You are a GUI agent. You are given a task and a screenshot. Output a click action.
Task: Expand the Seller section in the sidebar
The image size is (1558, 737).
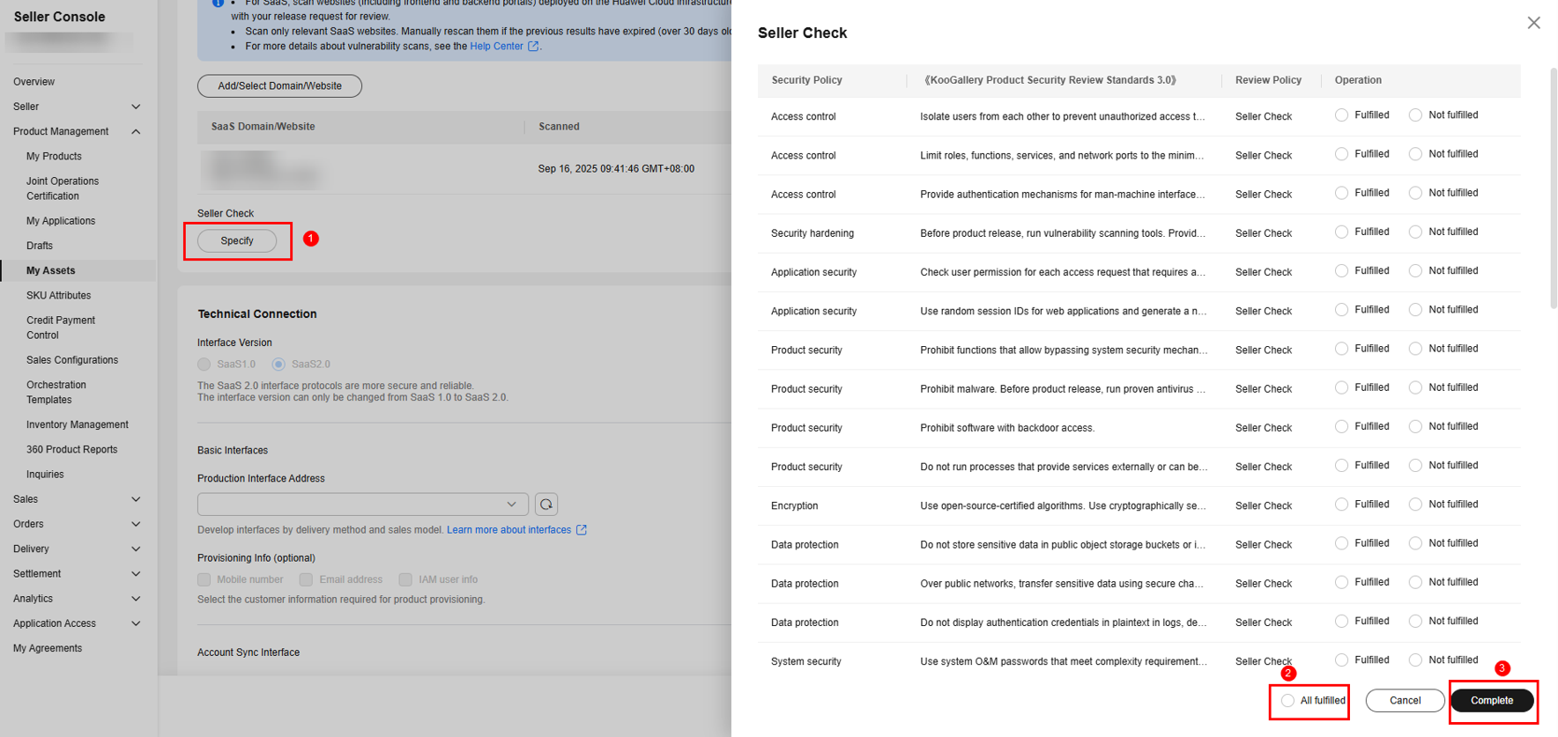[x=136, y=107]
